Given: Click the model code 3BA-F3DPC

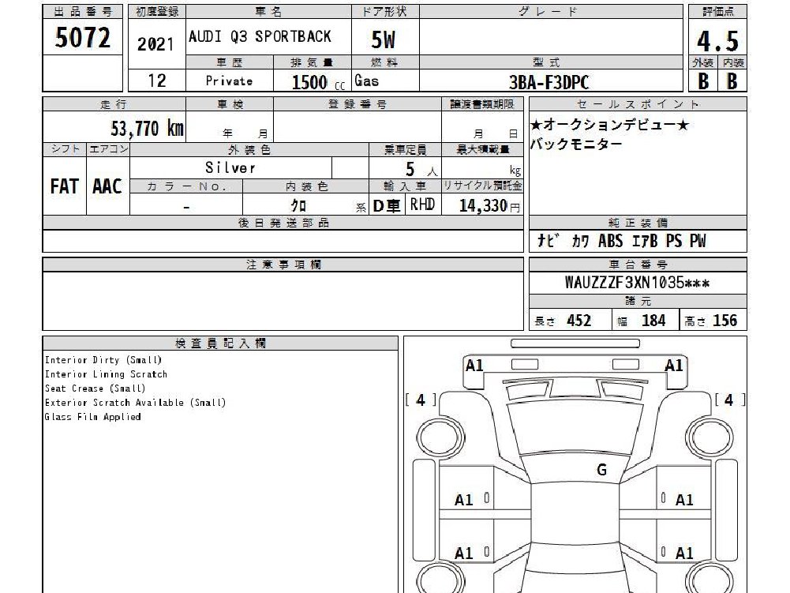Looking at the screenshot, I should pyautogui.click(x=549, y=82).
